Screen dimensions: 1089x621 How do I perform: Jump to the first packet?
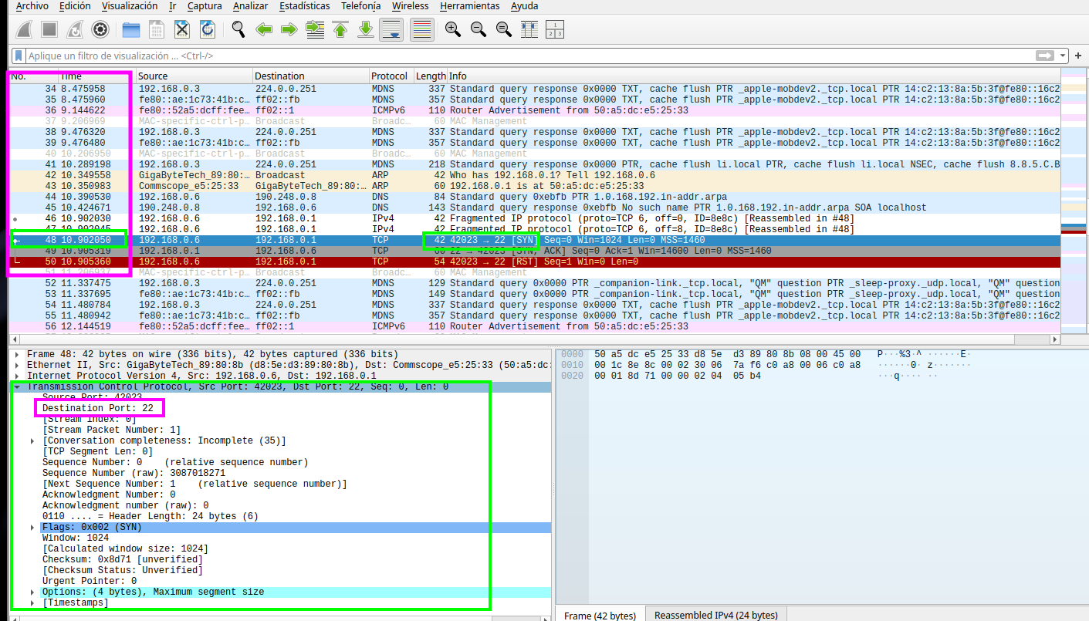tap(340, 30)
